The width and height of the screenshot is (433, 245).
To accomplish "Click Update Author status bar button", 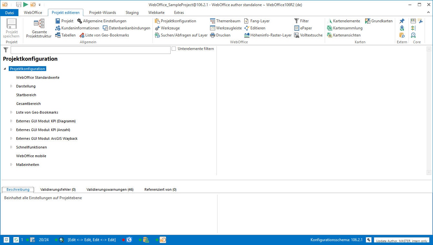I will point(401,241).
